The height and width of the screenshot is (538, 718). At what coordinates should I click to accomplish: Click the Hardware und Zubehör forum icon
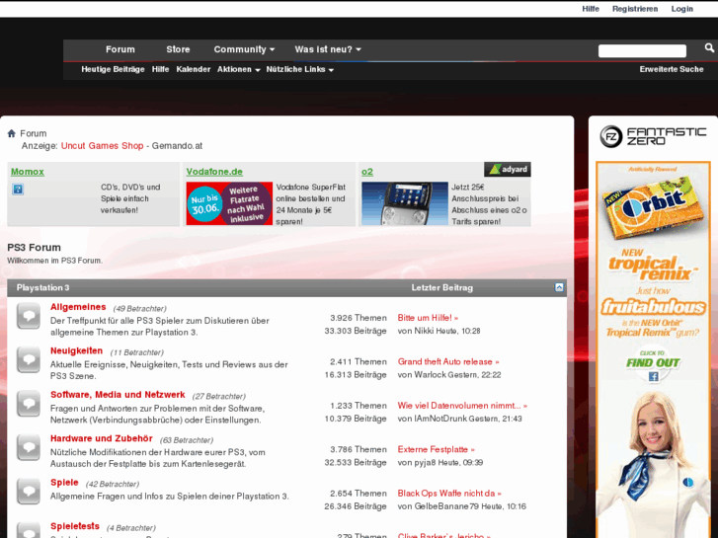pos(29,448)
